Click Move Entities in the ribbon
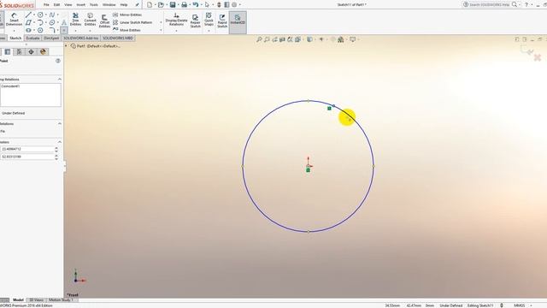 (126, 30)
